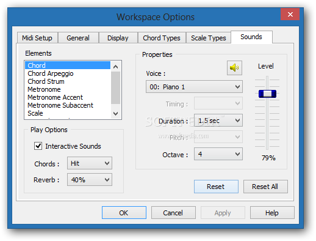The image size is (316, 241).
Task: Confirm with the OK button
Action: point(124,213)
